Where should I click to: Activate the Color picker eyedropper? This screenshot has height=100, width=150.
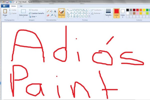51,15
